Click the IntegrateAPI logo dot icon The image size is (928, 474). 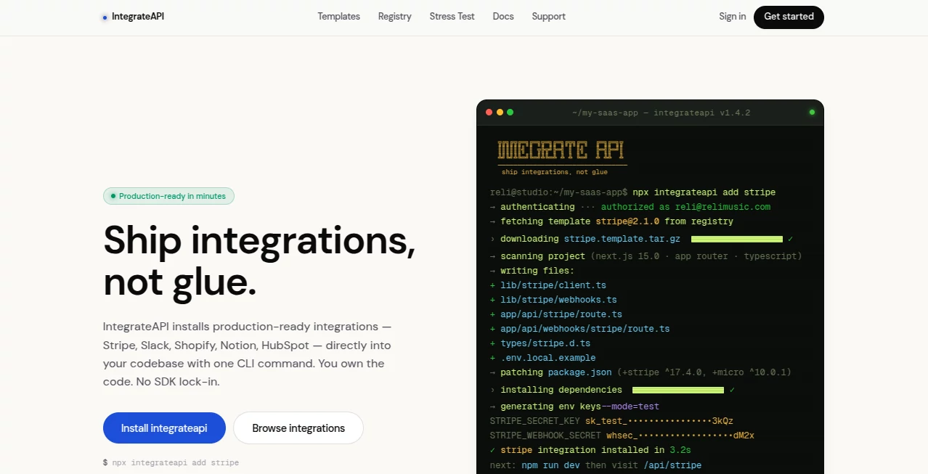105,17
